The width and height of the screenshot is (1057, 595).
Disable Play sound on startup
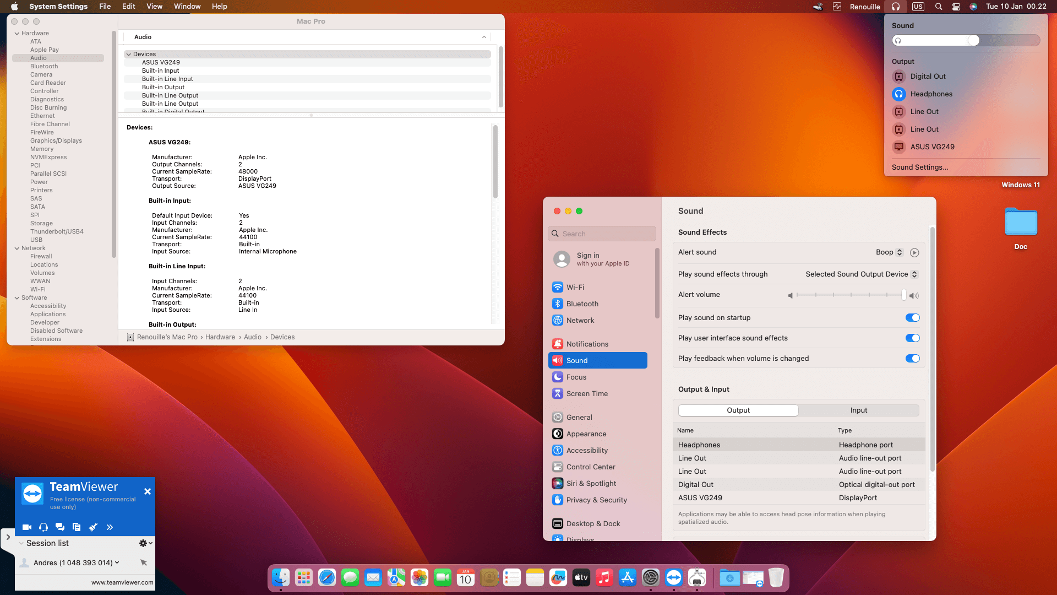(912, 318)
